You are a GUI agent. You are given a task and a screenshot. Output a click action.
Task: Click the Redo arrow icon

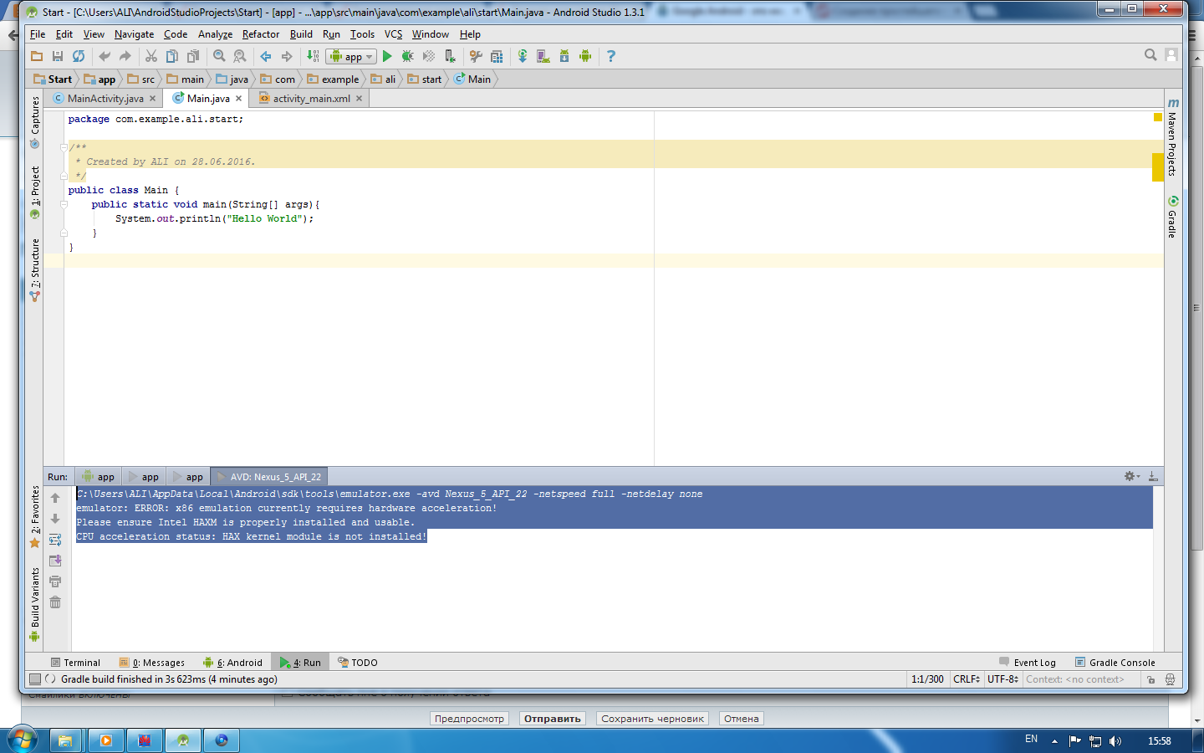point(125,56)
